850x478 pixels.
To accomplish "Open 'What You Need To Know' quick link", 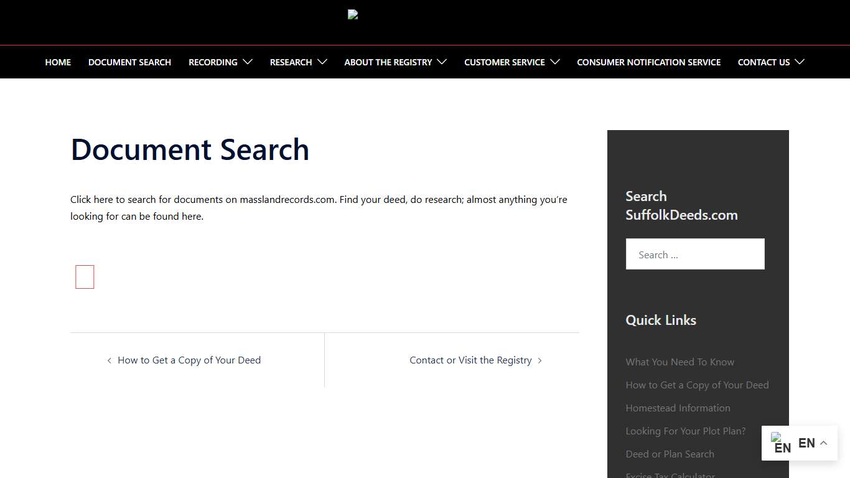I will coord(680,362).
